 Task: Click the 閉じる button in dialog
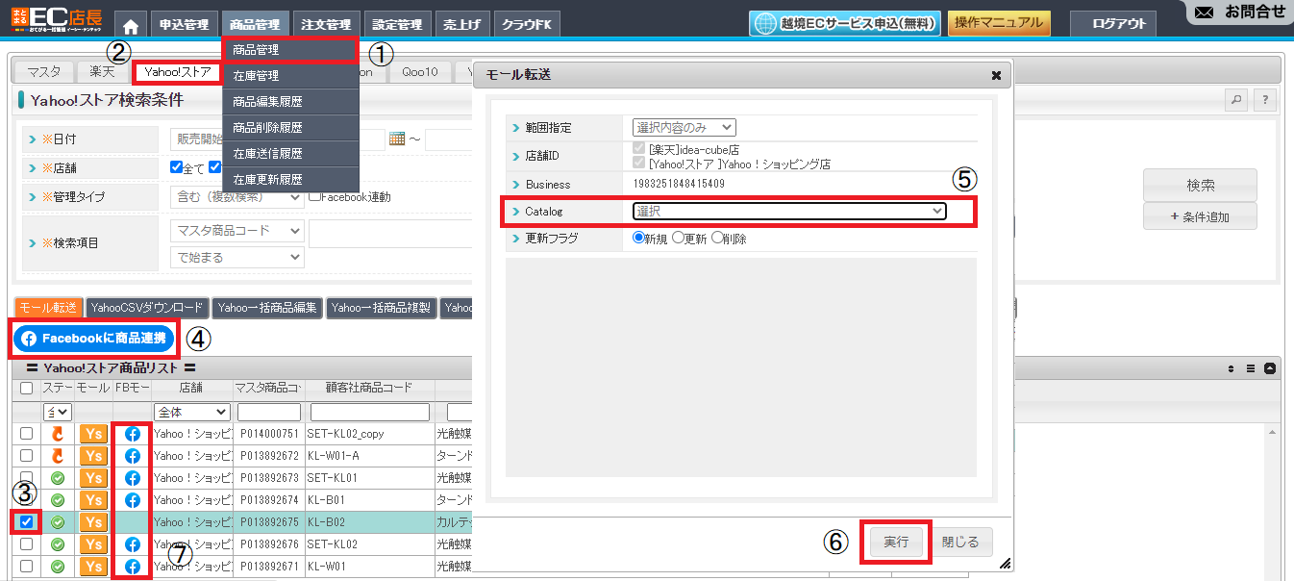960,543
